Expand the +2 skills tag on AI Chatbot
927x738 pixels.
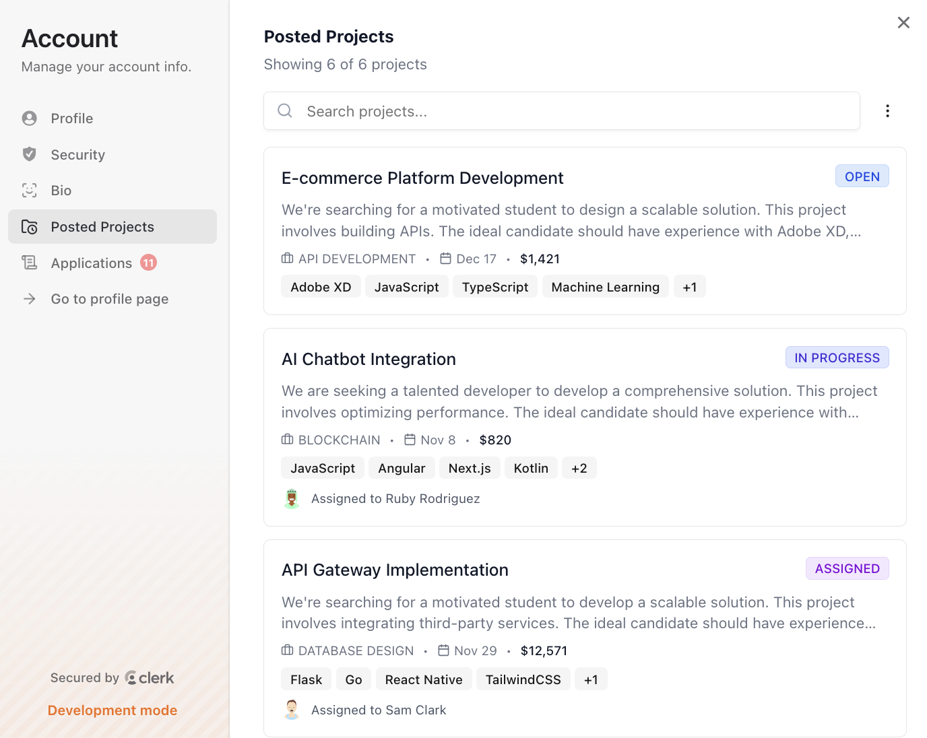[x=579, y=468]
